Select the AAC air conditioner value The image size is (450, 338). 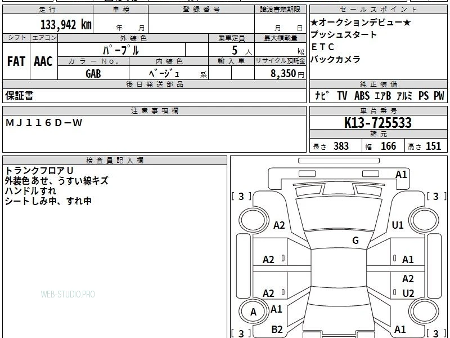pos(43,61)
